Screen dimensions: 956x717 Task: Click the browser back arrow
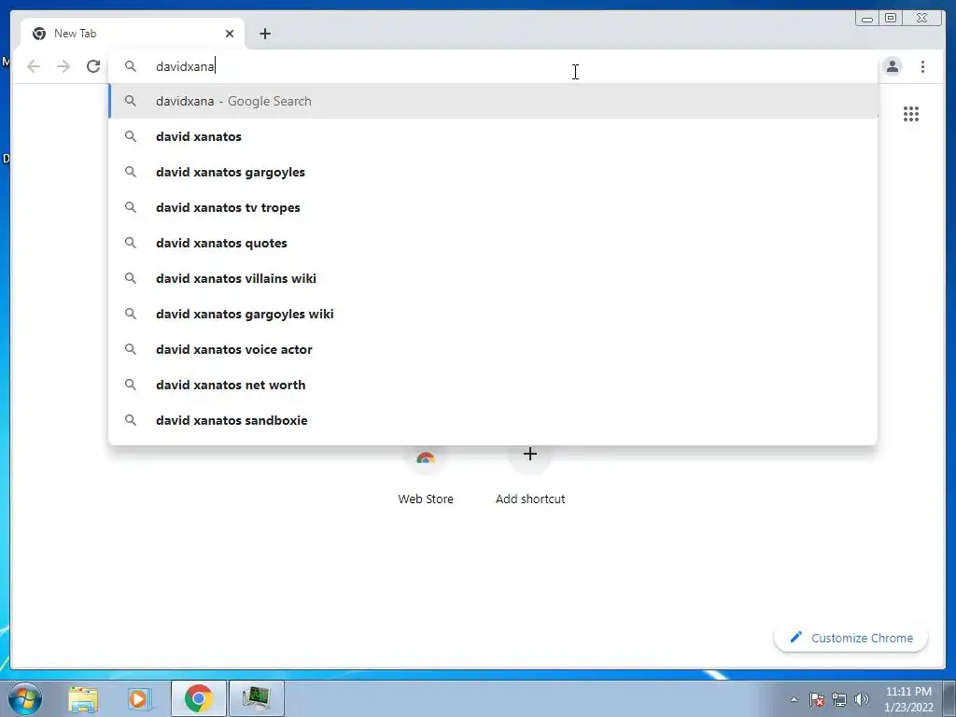34,66
